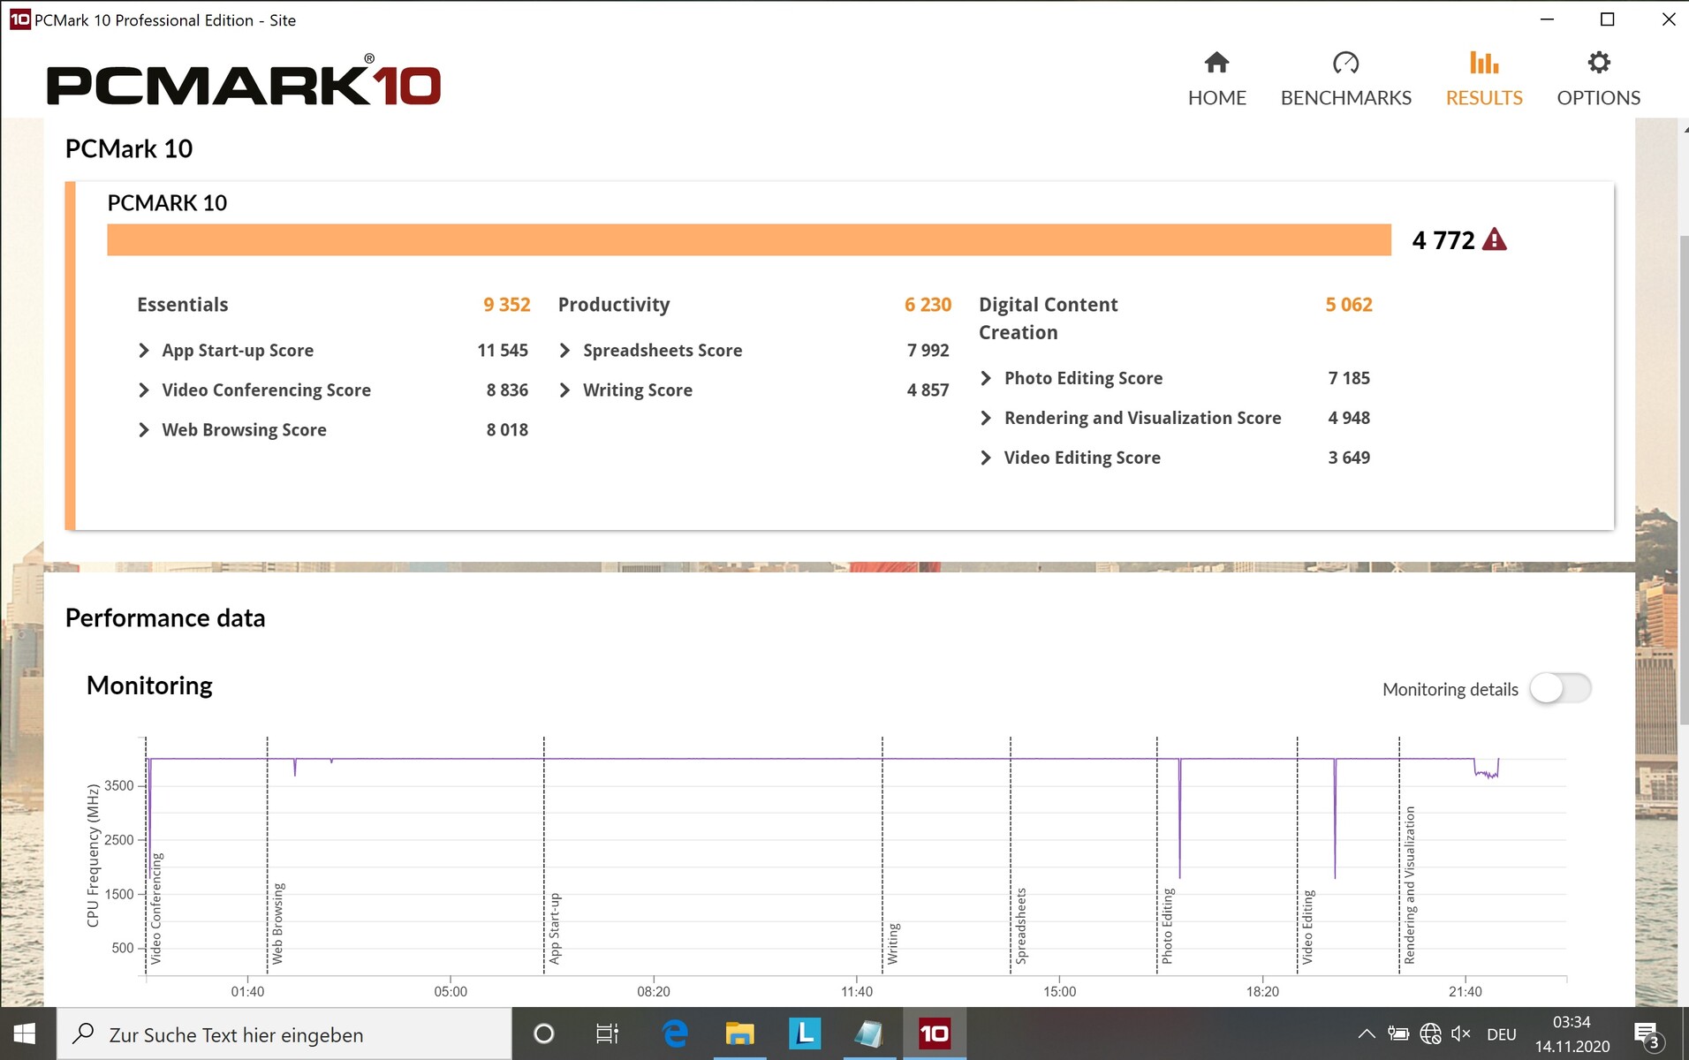Click the 3 649 Video Editing value
Viewport: 1689px width, 1060px height.
point(1349,458)
